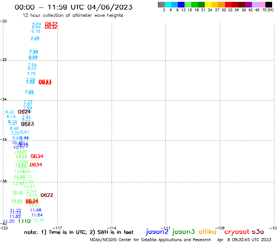Click the gray swatch in the color scale

coord(161,4)
